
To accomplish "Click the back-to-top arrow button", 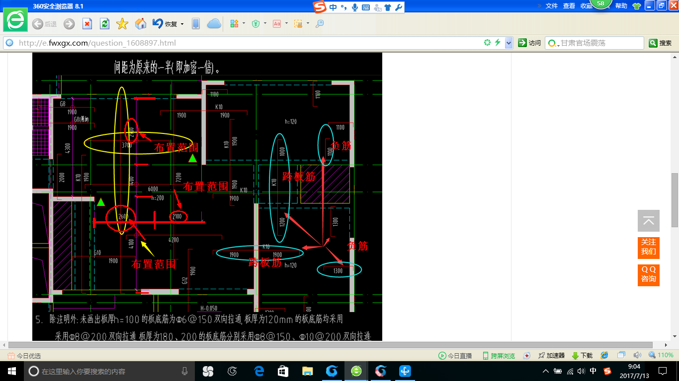I will click(649, 221).
